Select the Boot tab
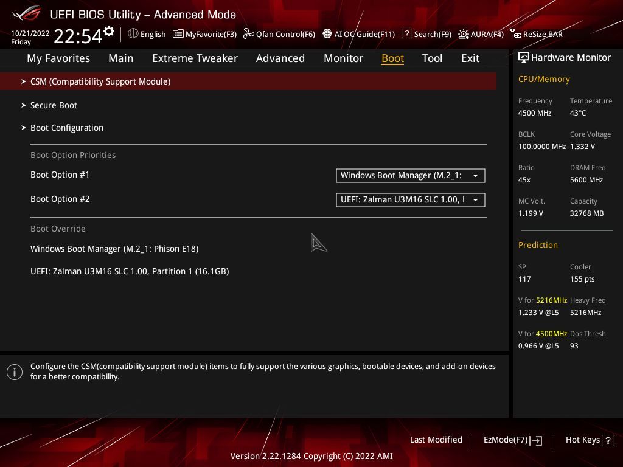Screen dimensions: 623x467 tap(392, 58)
